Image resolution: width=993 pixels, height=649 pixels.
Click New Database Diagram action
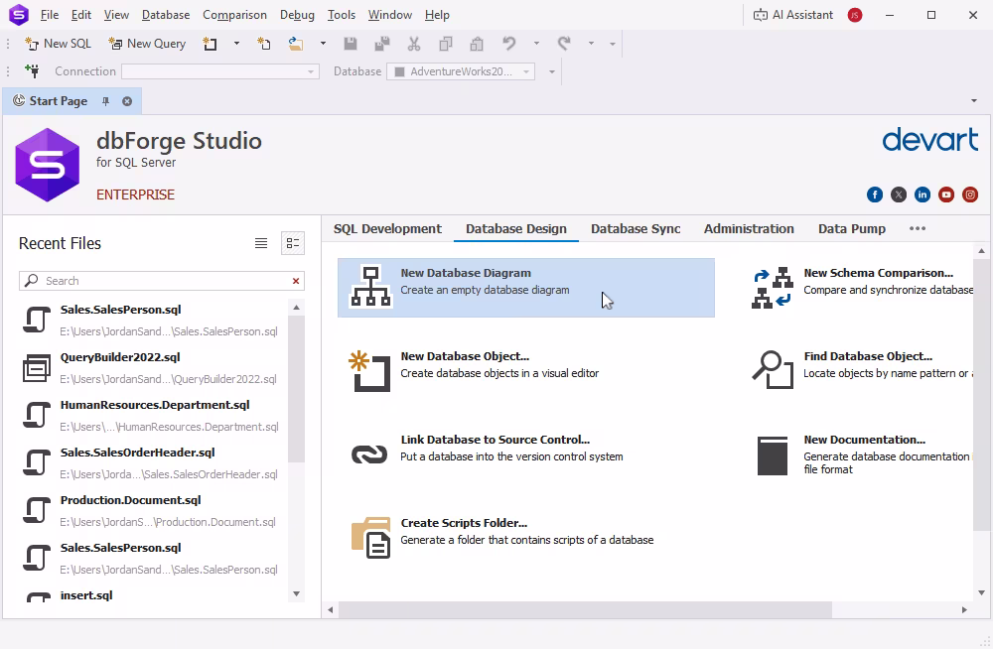point(526,288)
